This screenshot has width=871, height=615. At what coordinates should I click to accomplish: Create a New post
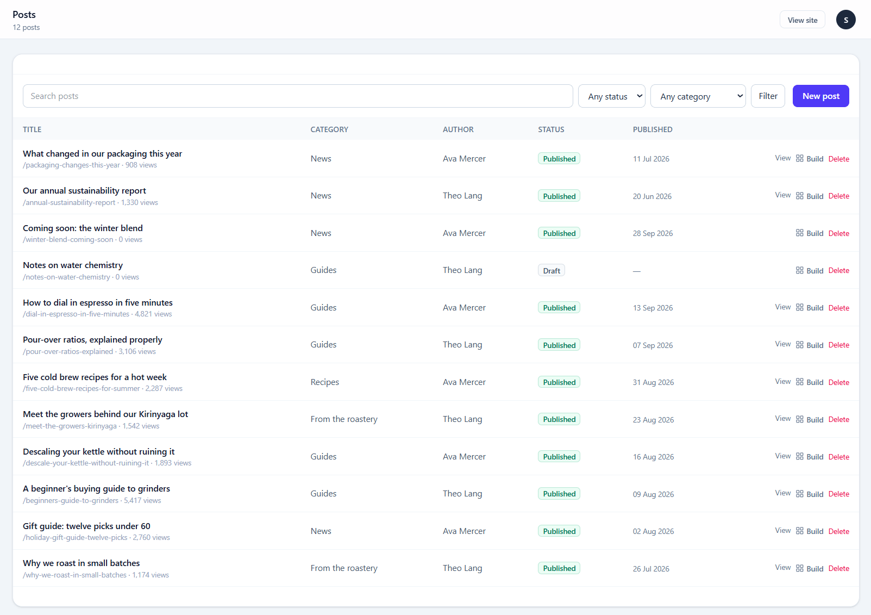(820, 96)
